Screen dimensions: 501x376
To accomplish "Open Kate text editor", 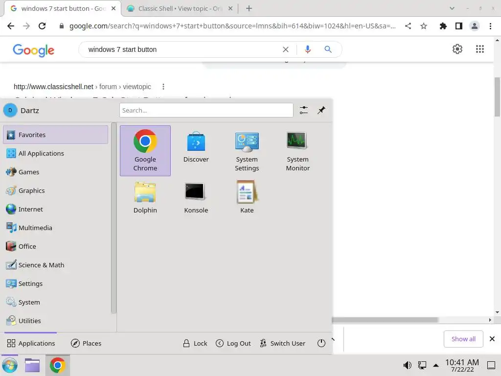I will click(x=247, y=197).
